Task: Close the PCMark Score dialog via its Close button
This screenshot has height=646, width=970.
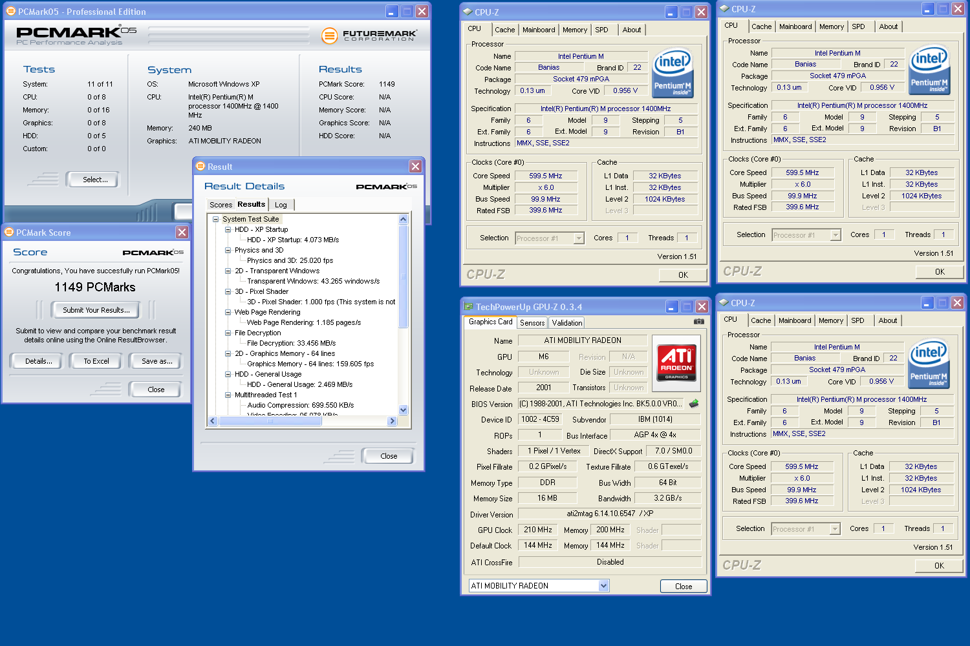Action: pyautogui.click(x=156, y=390)
